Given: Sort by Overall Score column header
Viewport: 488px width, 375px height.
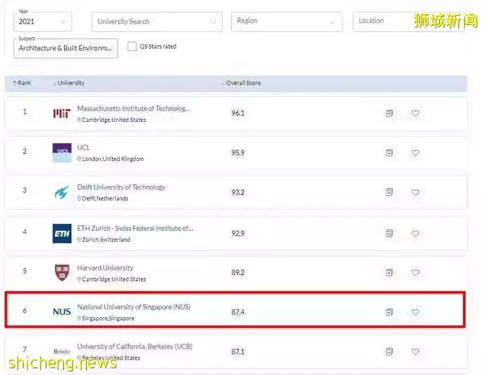Looking at the screenshot, I should click(x=242, y=82).
